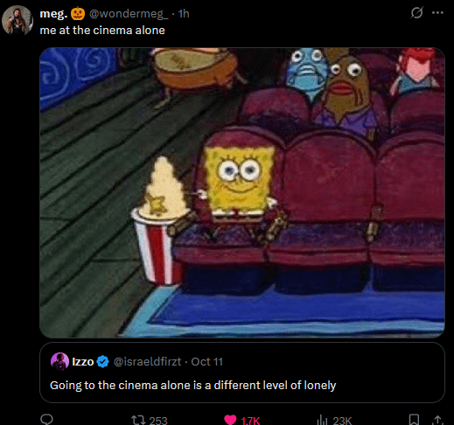This screenshot has width=454, height=425.
Task: Click the display name meg.
Action: click(x=53, y=14)
